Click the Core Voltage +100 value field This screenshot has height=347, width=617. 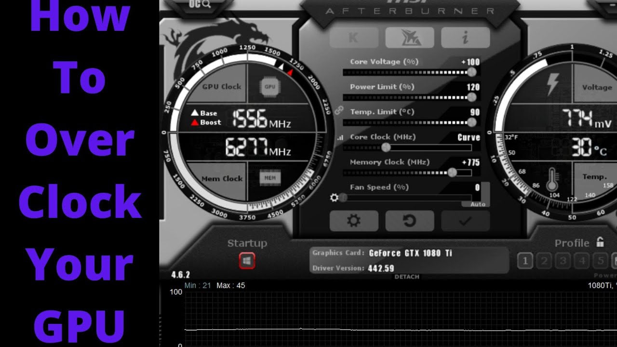tap(470, 62)
